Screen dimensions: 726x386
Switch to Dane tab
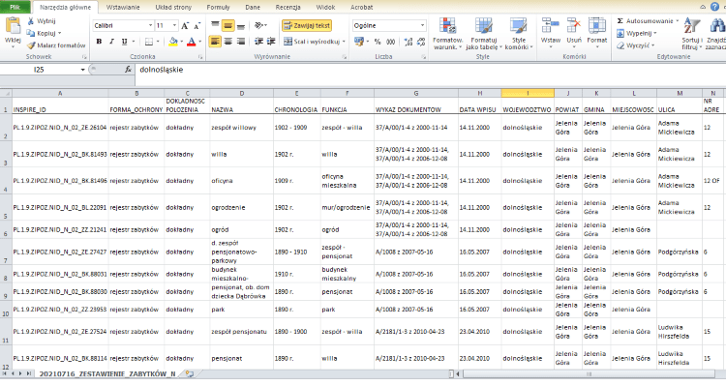253,8
